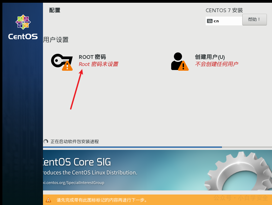Click the CentOS Core SIG banner
This screenshot has width=272, height=205.
(158, 170)
